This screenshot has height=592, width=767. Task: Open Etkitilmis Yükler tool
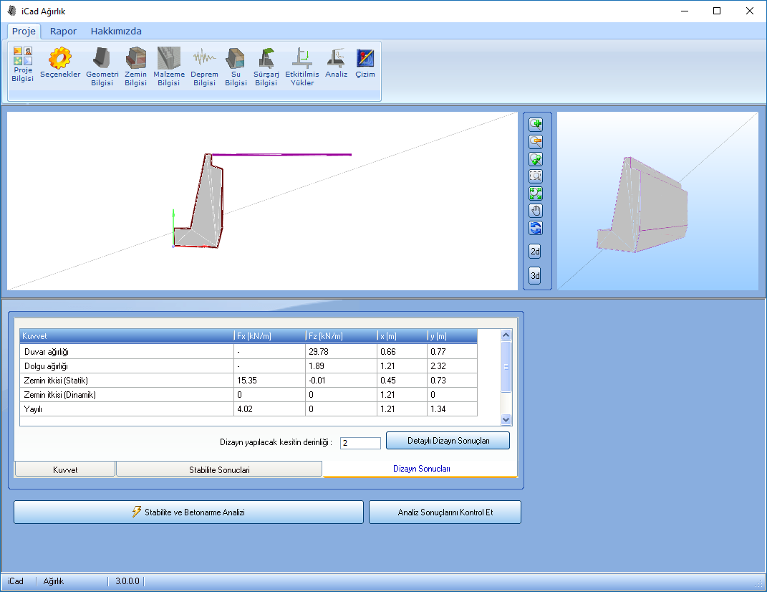click(302, 67)
